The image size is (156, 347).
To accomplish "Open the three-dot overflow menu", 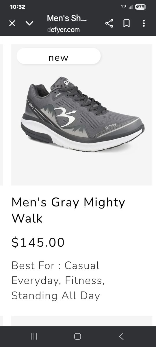I will 144,23.
